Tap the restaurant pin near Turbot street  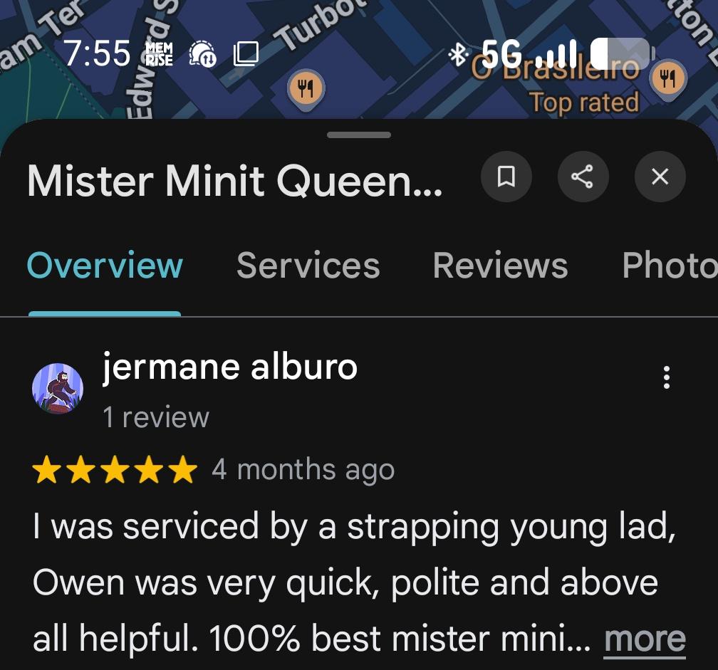tap(306, 88)
